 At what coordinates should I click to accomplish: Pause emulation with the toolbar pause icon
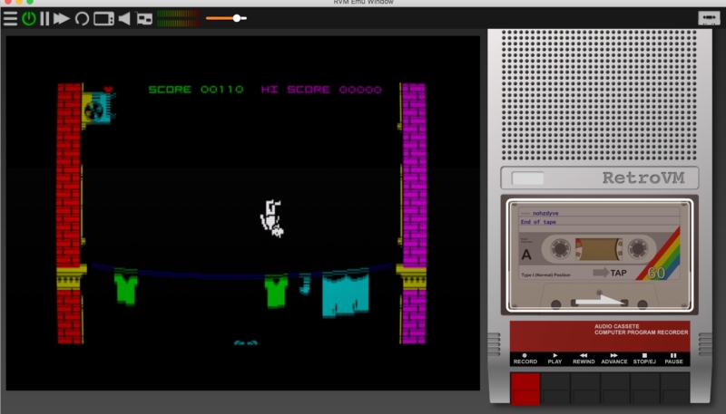point(44,18)
